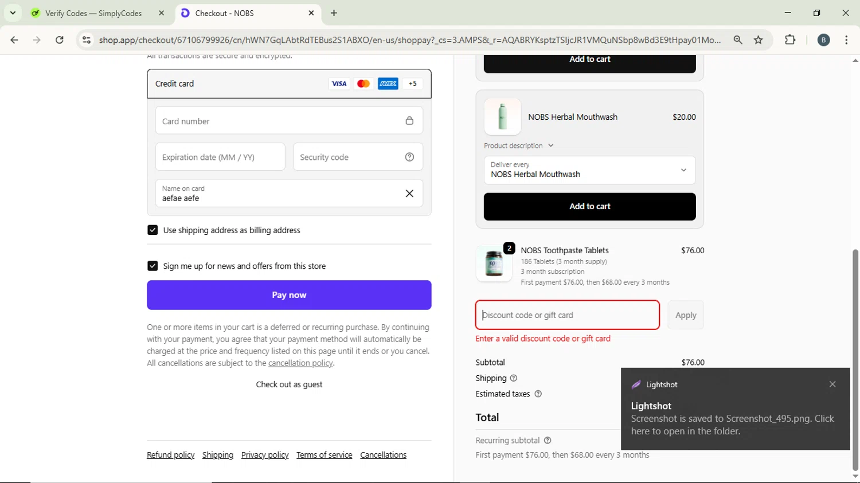Click the Security code help question icon
The height and width of the screenshot is (483, 860).
pyautogui.click(x=409, y=157)
